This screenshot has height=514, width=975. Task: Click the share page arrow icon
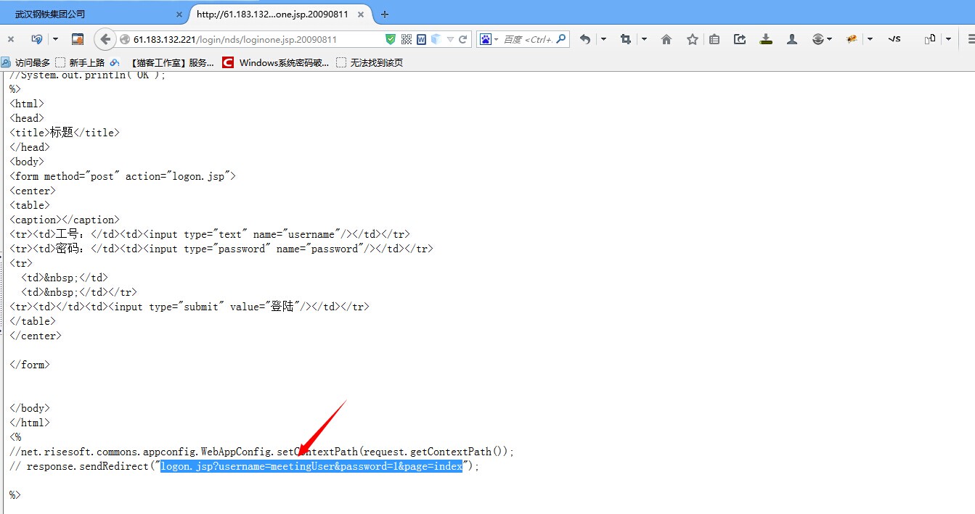pos(740,39)
